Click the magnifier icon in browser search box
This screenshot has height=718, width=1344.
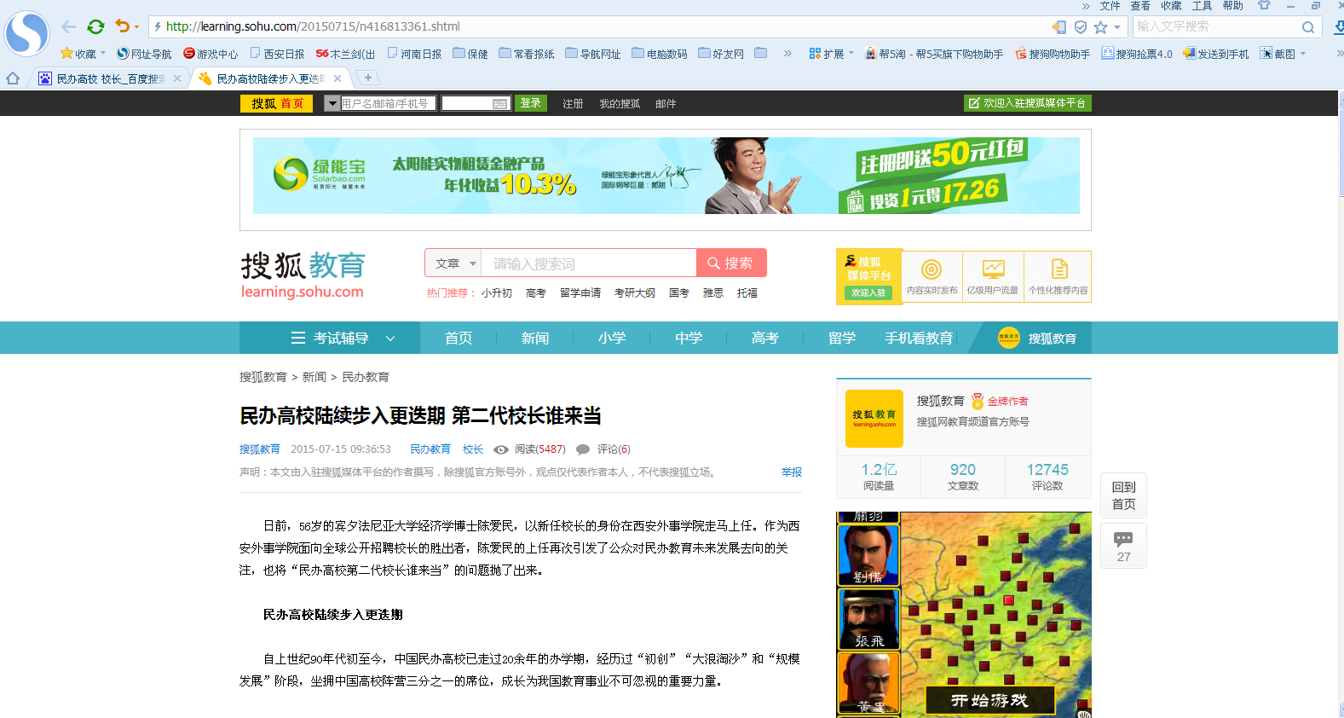1308,27
